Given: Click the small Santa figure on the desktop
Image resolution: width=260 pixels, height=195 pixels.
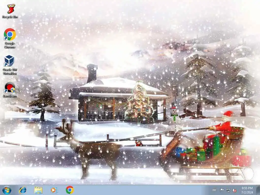Looking at the screenshot, I should tap(139, 143).
